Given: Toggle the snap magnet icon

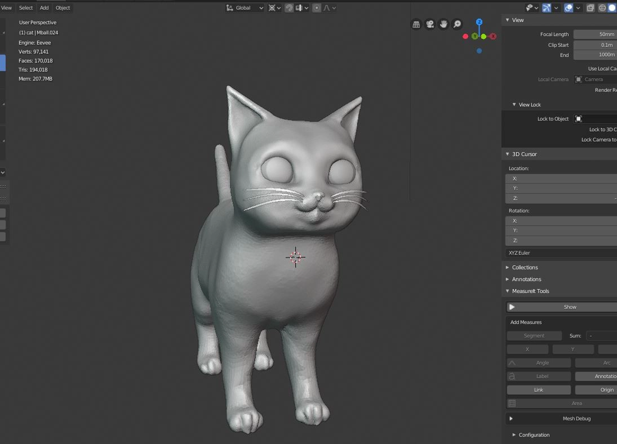Looking at the screenshot, I should click(288, 8).
